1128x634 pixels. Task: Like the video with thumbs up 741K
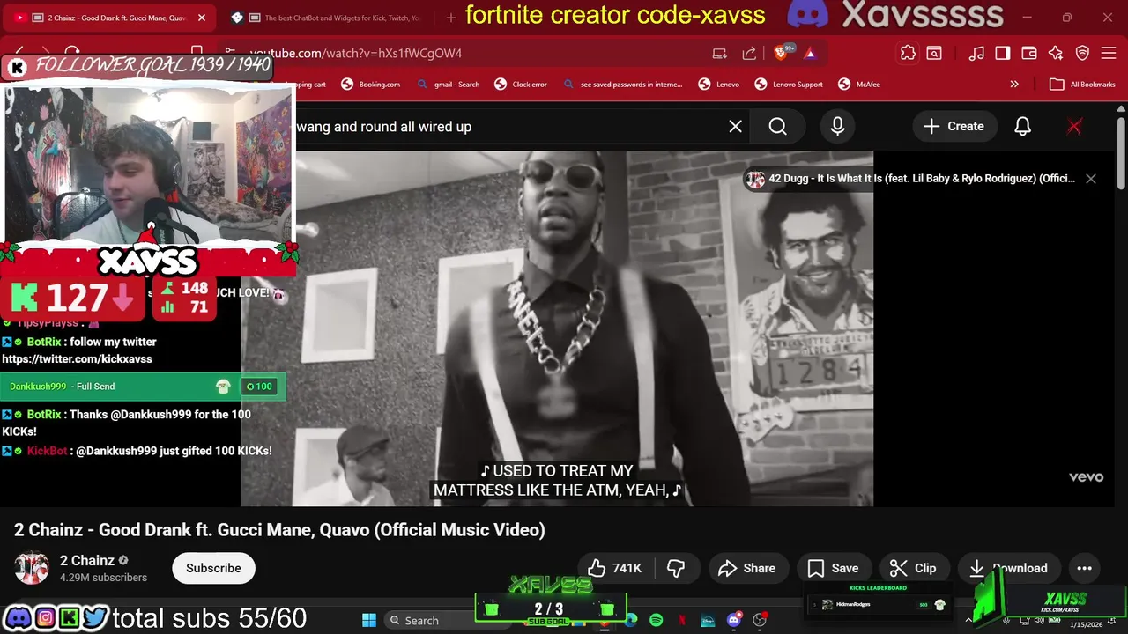[614, 568]
